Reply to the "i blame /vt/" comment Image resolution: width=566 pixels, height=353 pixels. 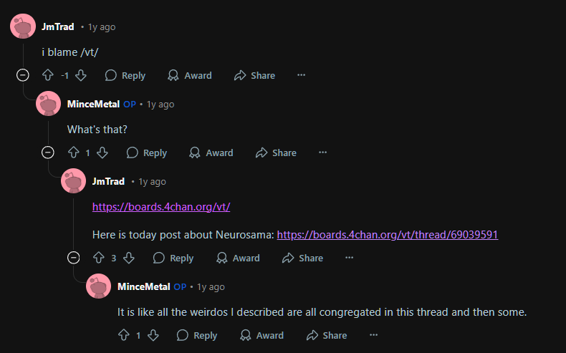point(125,75)
